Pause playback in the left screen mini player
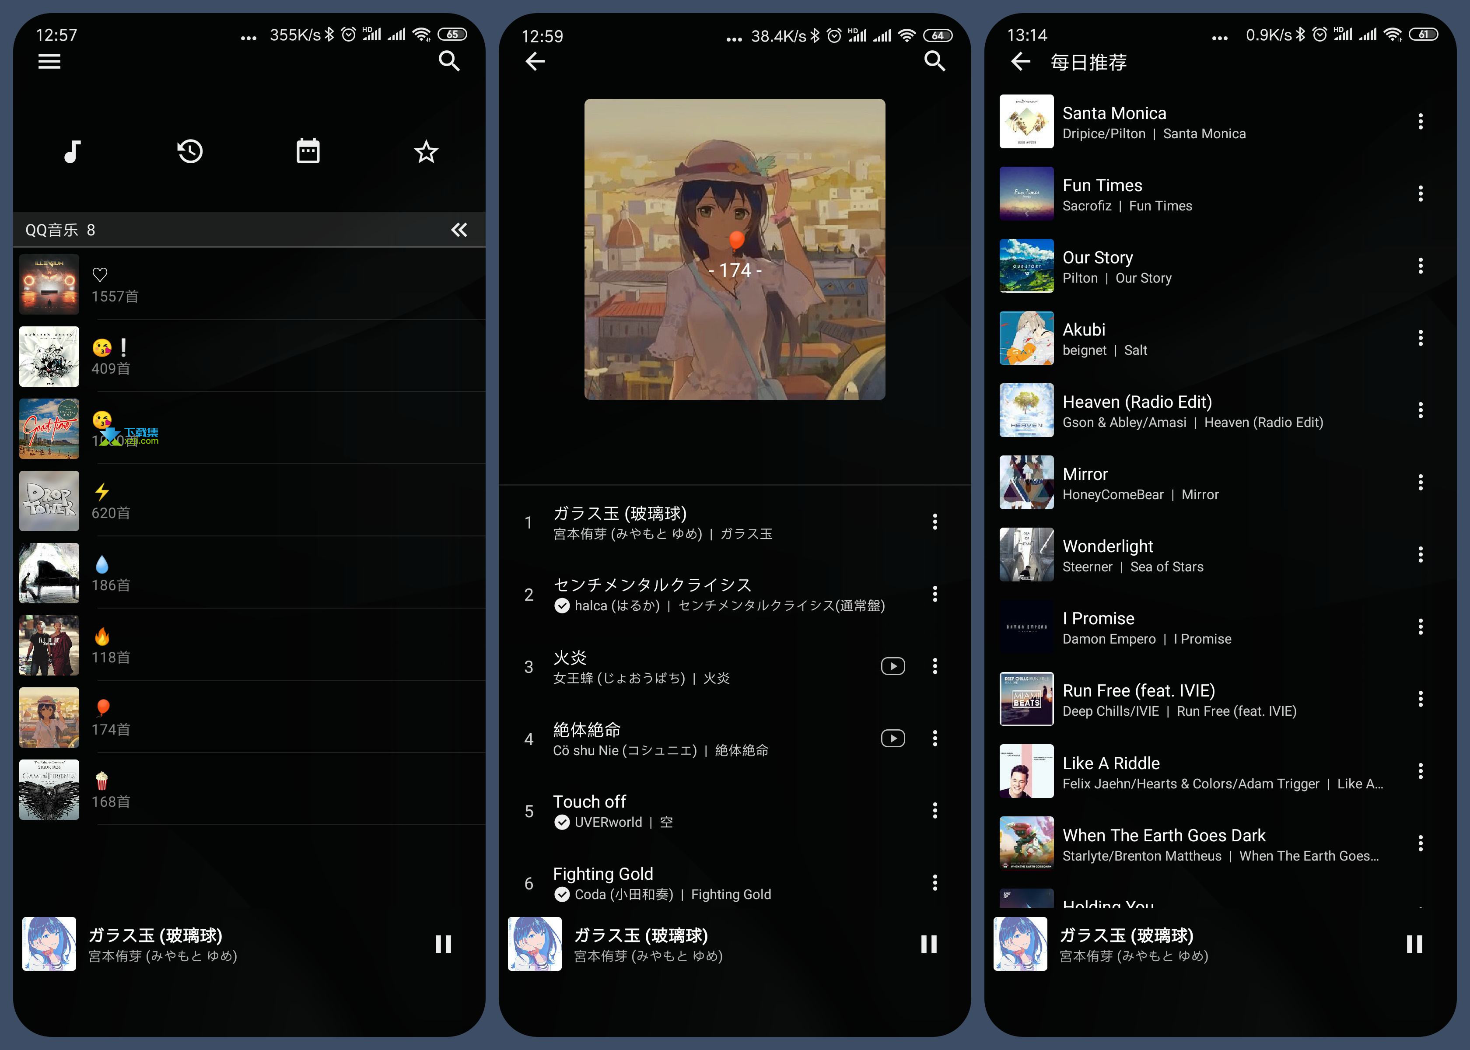The image size is (1470, 1050). click(x=444, y=944)
